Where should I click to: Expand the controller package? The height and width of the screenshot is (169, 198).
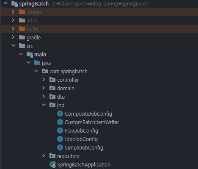point(44,80)
